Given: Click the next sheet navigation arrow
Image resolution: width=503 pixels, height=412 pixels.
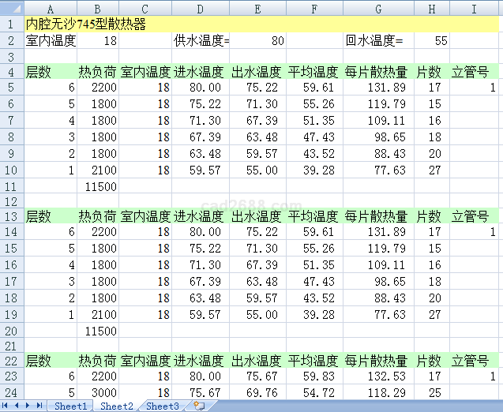Looking at the screenshot, I should pos(29,406).
